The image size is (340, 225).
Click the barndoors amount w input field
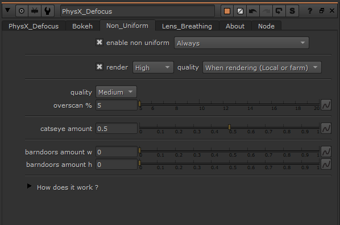117,152
